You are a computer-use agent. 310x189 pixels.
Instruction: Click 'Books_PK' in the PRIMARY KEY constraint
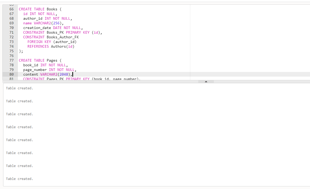click(x=55, y=32)
